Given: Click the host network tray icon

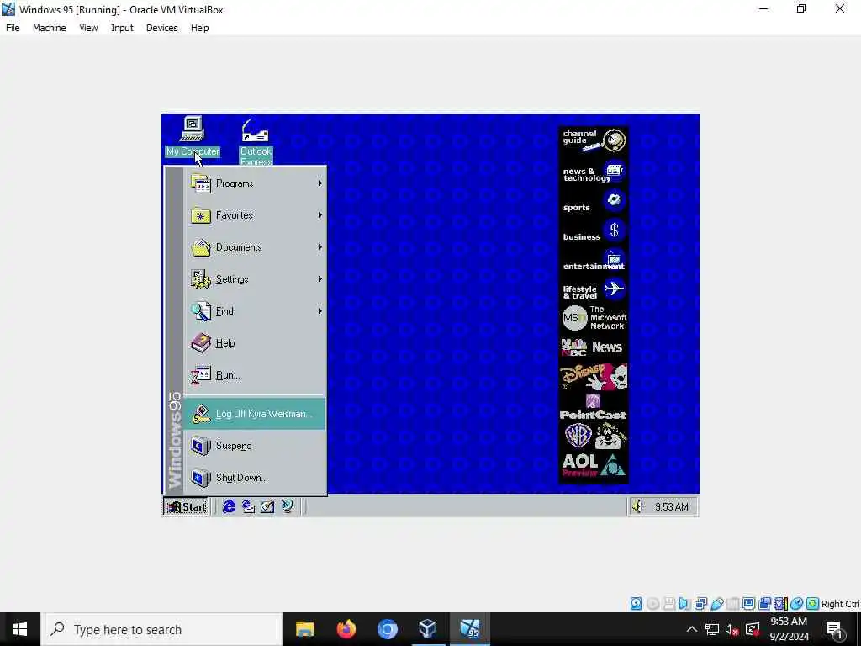Looking at the screenshot, I should [x=712, y=629].
